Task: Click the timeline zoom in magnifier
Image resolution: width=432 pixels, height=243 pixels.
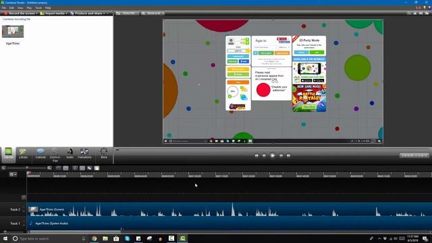Action: (49, 168)
